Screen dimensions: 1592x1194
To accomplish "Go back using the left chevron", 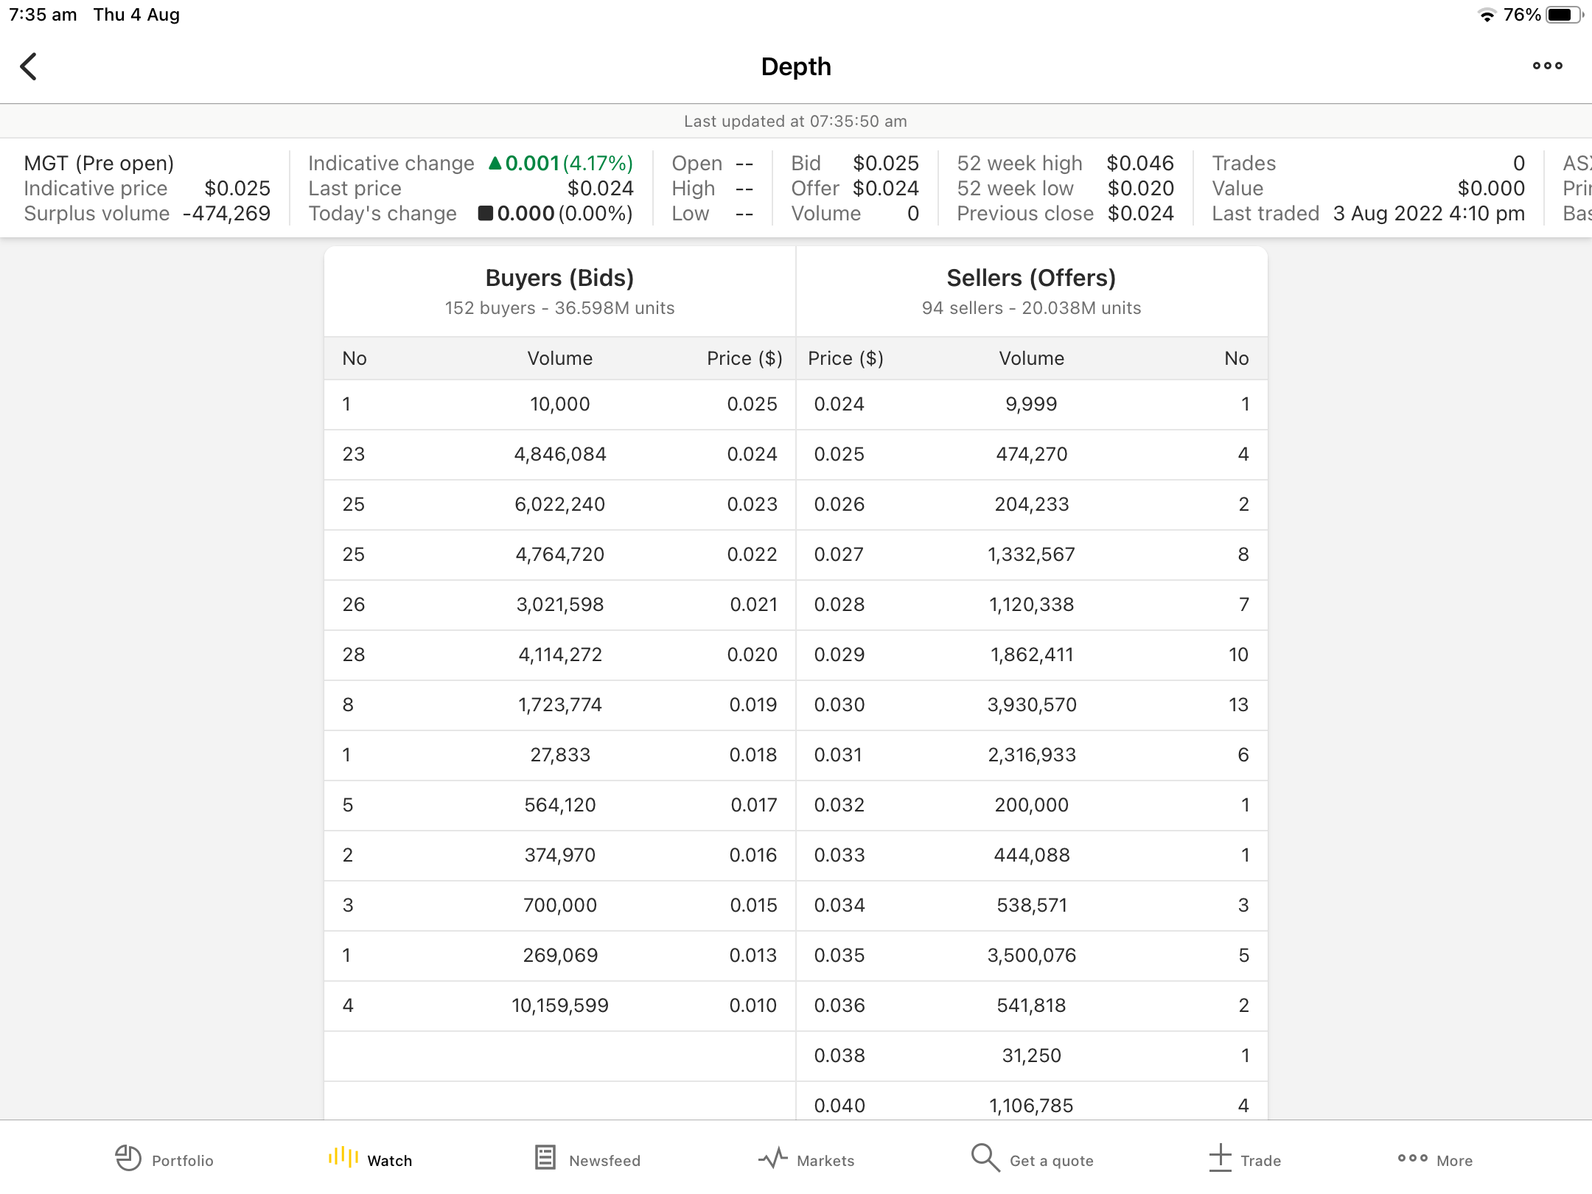I will tap(28, 66).
